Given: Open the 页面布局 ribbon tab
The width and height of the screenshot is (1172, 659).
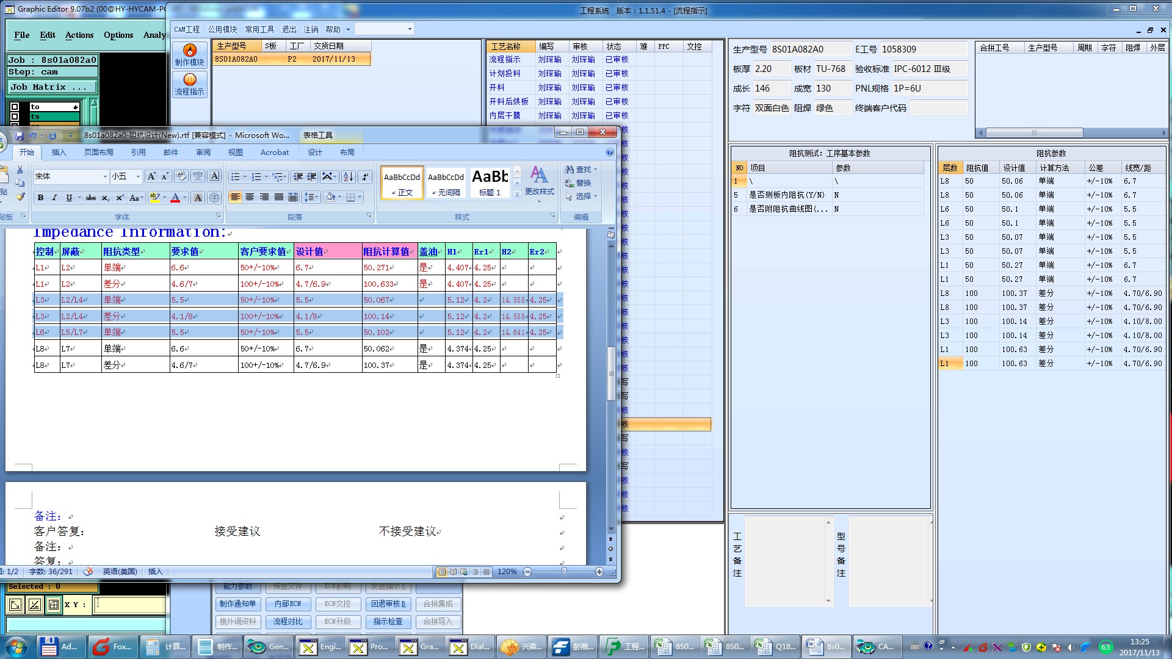Looking at the screenshot, I should coord(99,153).
